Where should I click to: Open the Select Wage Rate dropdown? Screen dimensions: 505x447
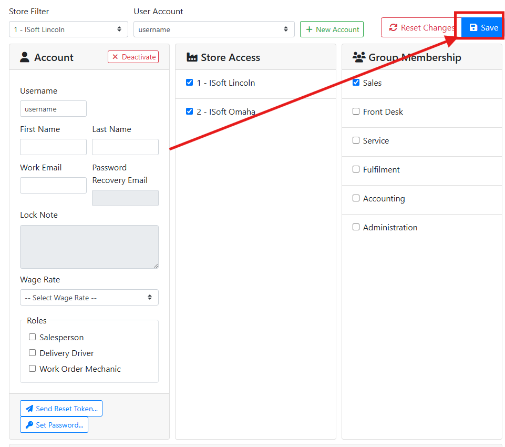click(89, 298)
